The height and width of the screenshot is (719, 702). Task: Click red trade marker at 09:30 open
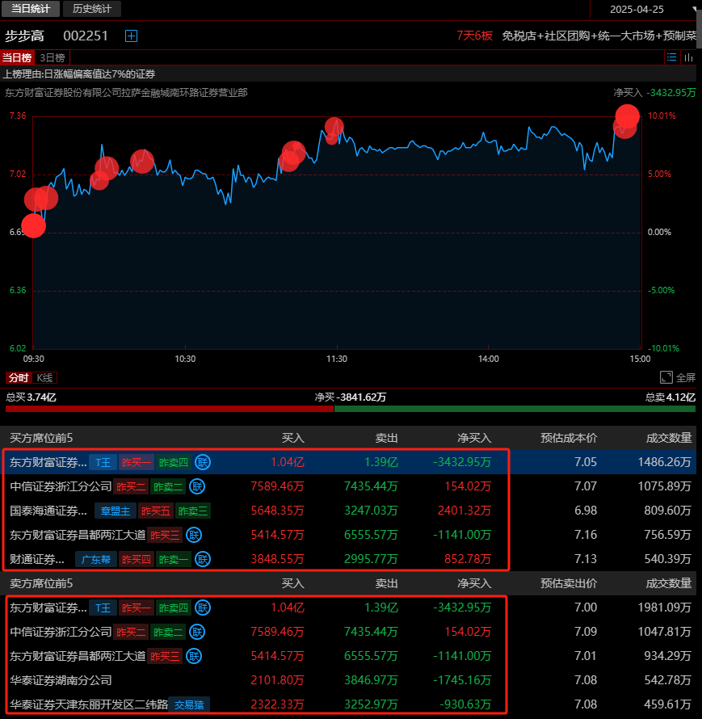point(33,225)
